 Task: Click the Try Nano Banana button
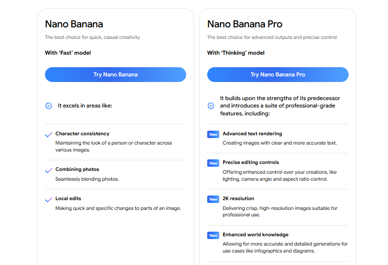point(115,75)
